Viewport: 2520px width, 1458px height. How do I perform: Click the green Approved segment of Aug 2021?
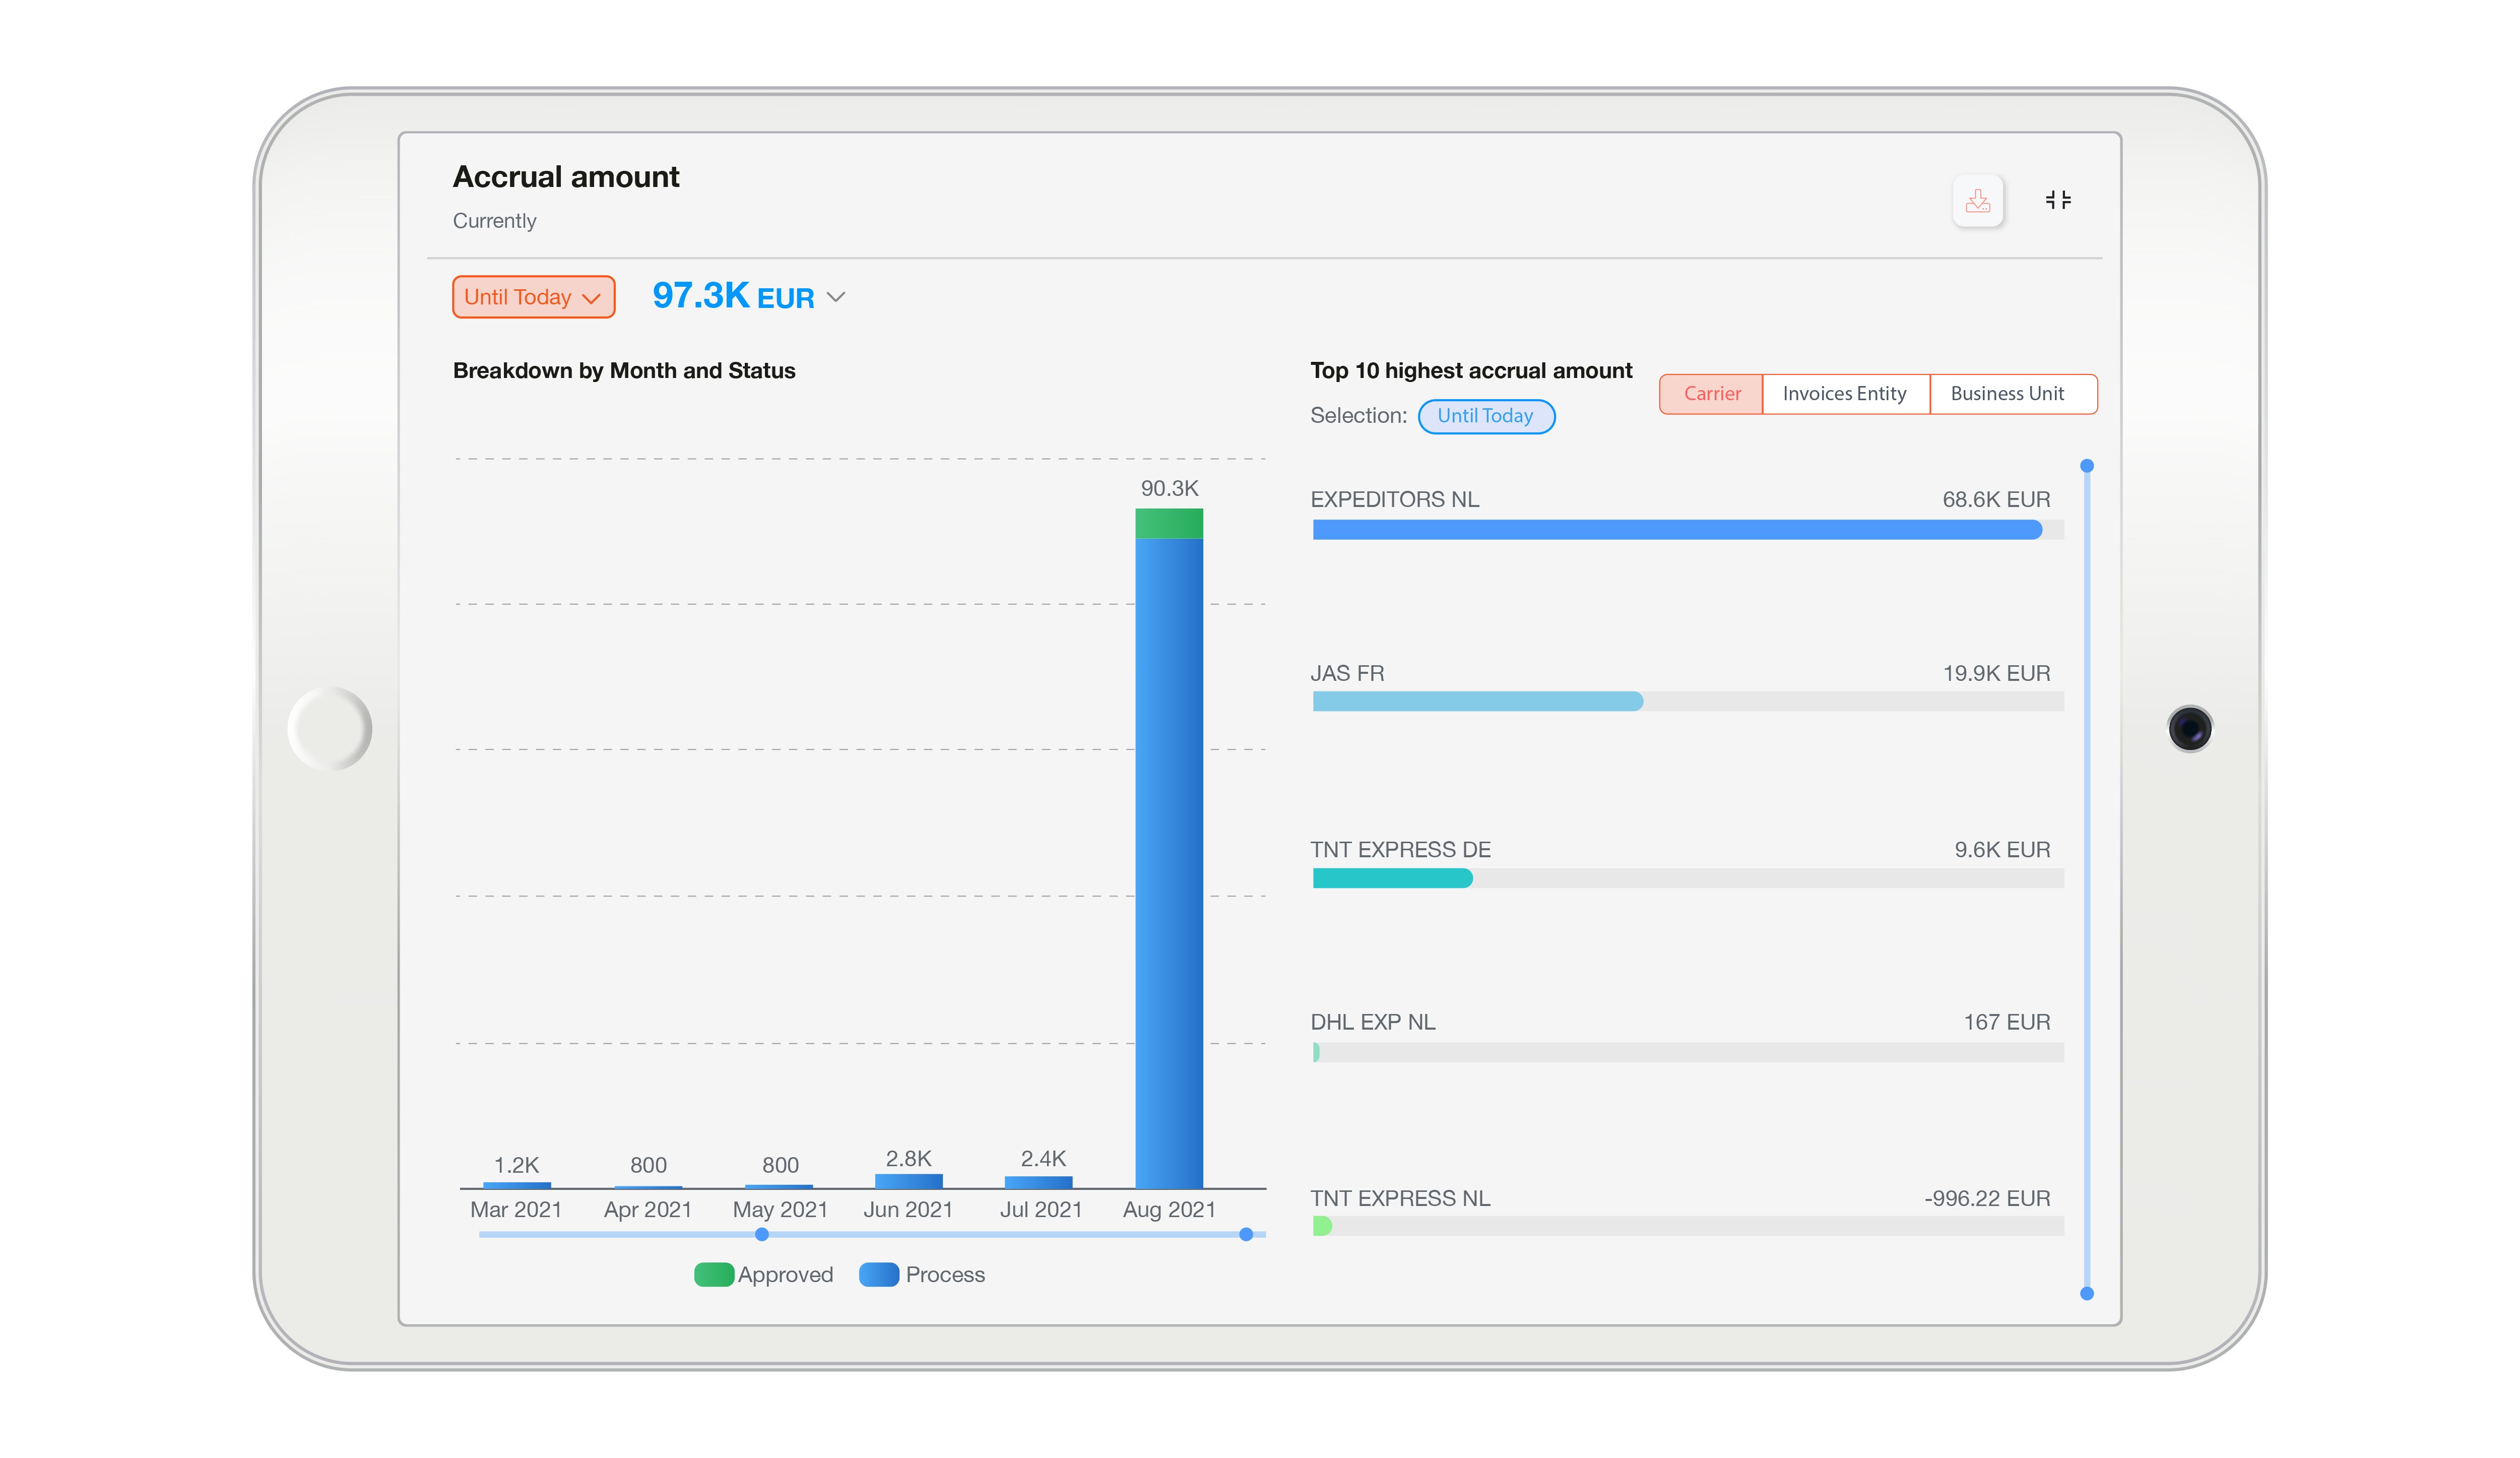[1169, 523]
